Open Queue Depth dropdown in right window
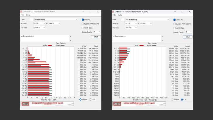The width and height of the screenshot is (213, 120). point(189,32)
